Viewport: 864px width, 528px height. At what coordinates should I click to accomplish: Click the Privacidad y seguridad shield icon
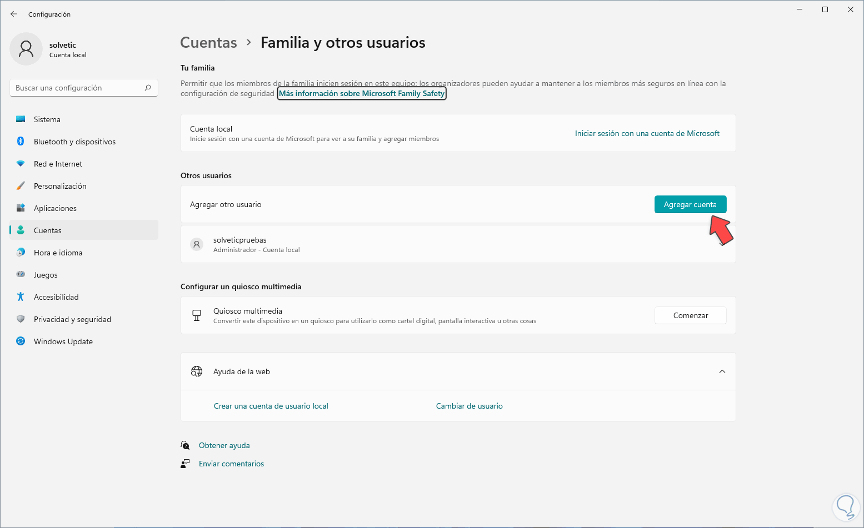coord(21,319)
